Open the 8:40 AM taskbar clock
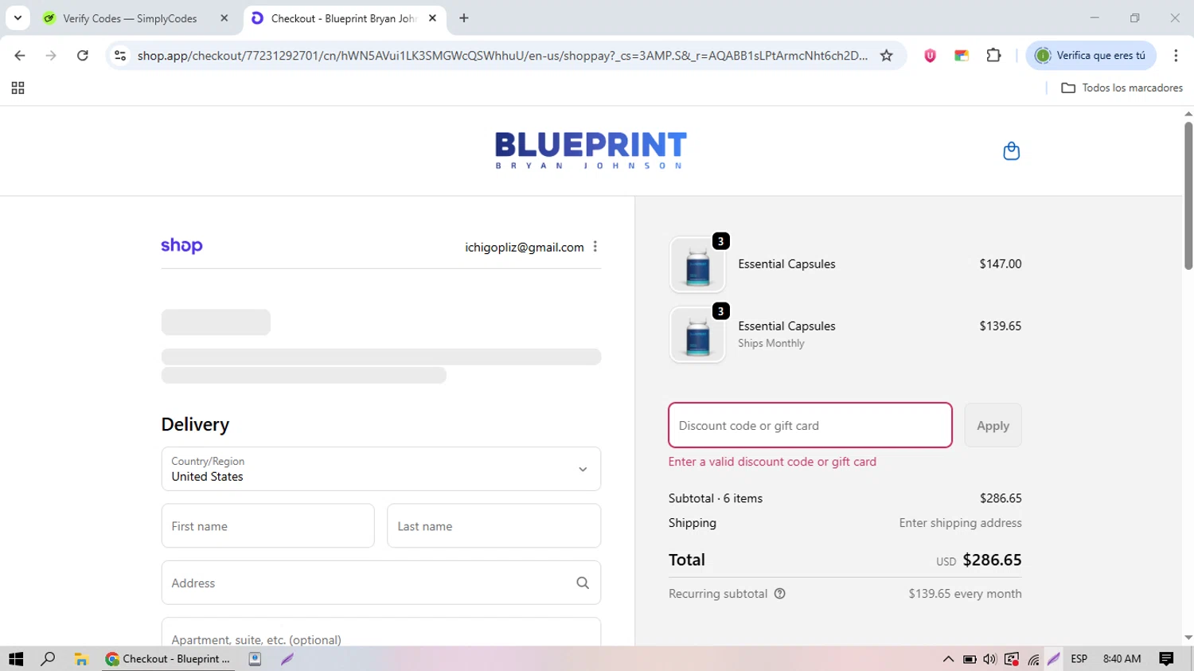The height and width of the screenshot is (671, 1194). click(1122, 659)
